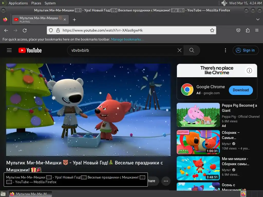The width and height of the screenshot is (263, 197).
Task: Open the tracking protection shield icon
Action: coord(51,30)
